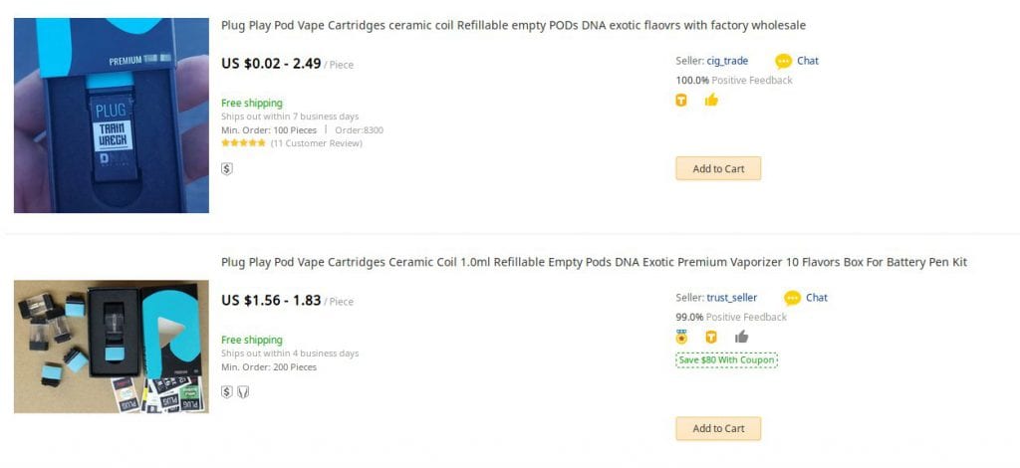Open the cig_trade seller profile
Image resolution: width=1020 pixels, height=468 pixels.
727,61
